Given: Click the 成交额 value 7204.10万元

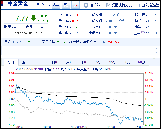Looking at the screenshot, I should 115,21.
